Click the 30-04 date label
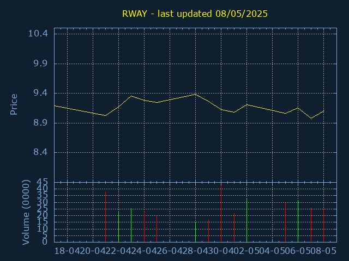349x261 pixels. tap(221, 251)
